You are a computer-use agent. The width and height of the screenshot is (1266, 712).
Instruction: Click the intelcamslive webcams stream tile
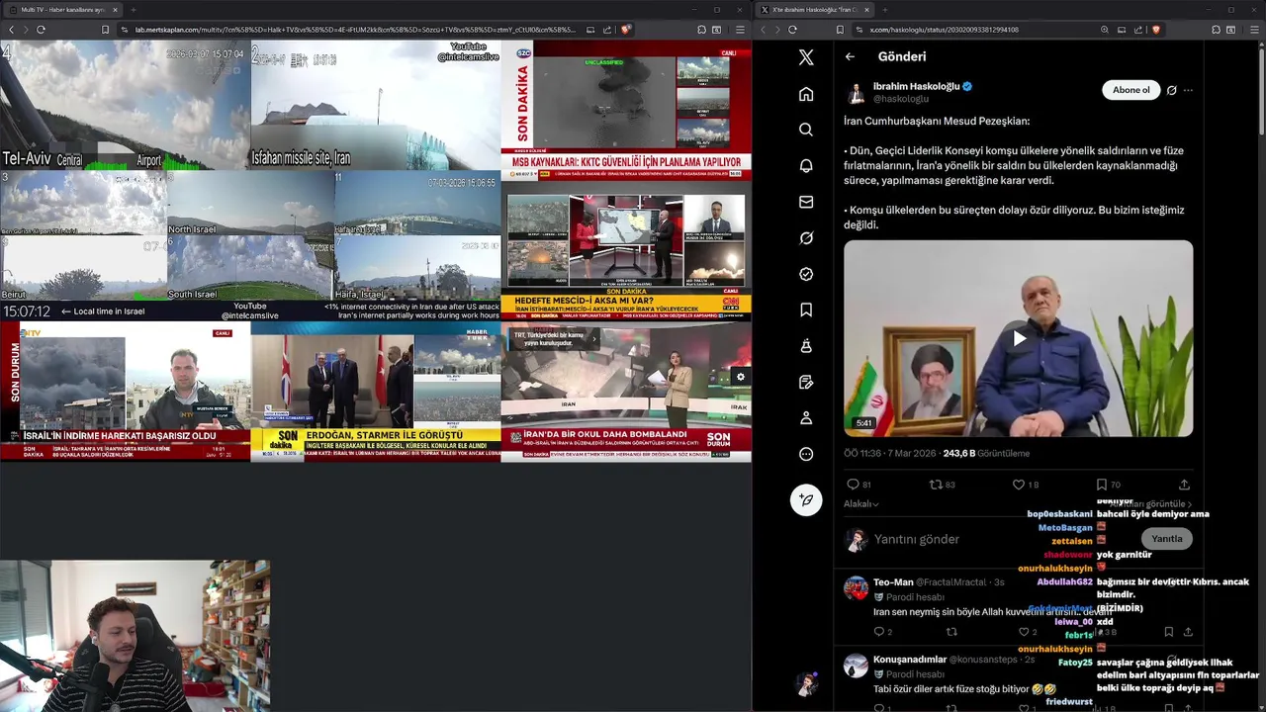pos(250,181)
